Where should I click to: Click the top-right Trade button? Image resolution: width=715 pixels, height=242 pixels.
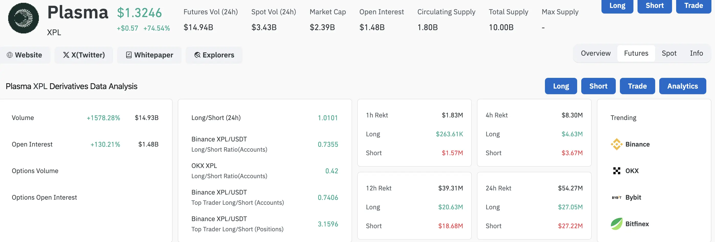tap(693, 6)
